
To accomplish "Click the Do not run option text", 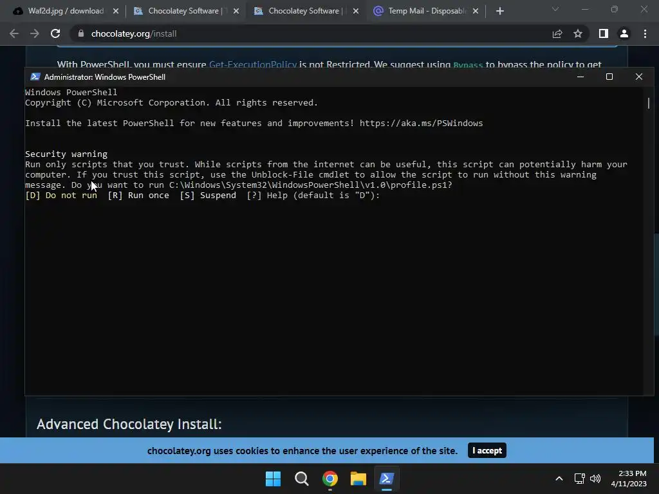I will pos(61,196).
